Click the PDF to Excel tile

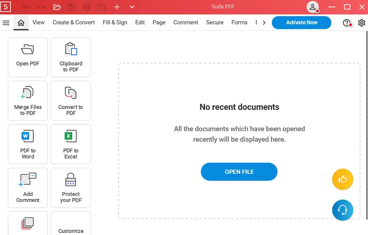tap(71, 144)
